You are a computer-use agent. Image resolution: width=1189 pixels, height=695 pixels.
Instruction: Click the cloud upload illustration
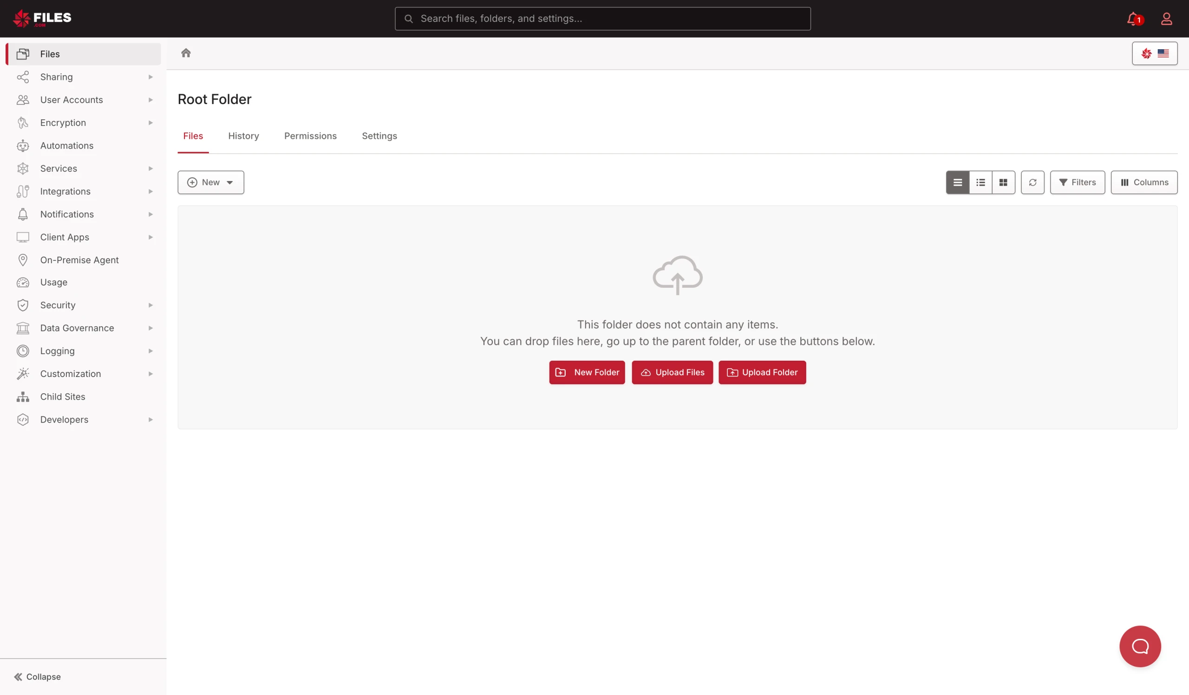click(x=678, y=275)
